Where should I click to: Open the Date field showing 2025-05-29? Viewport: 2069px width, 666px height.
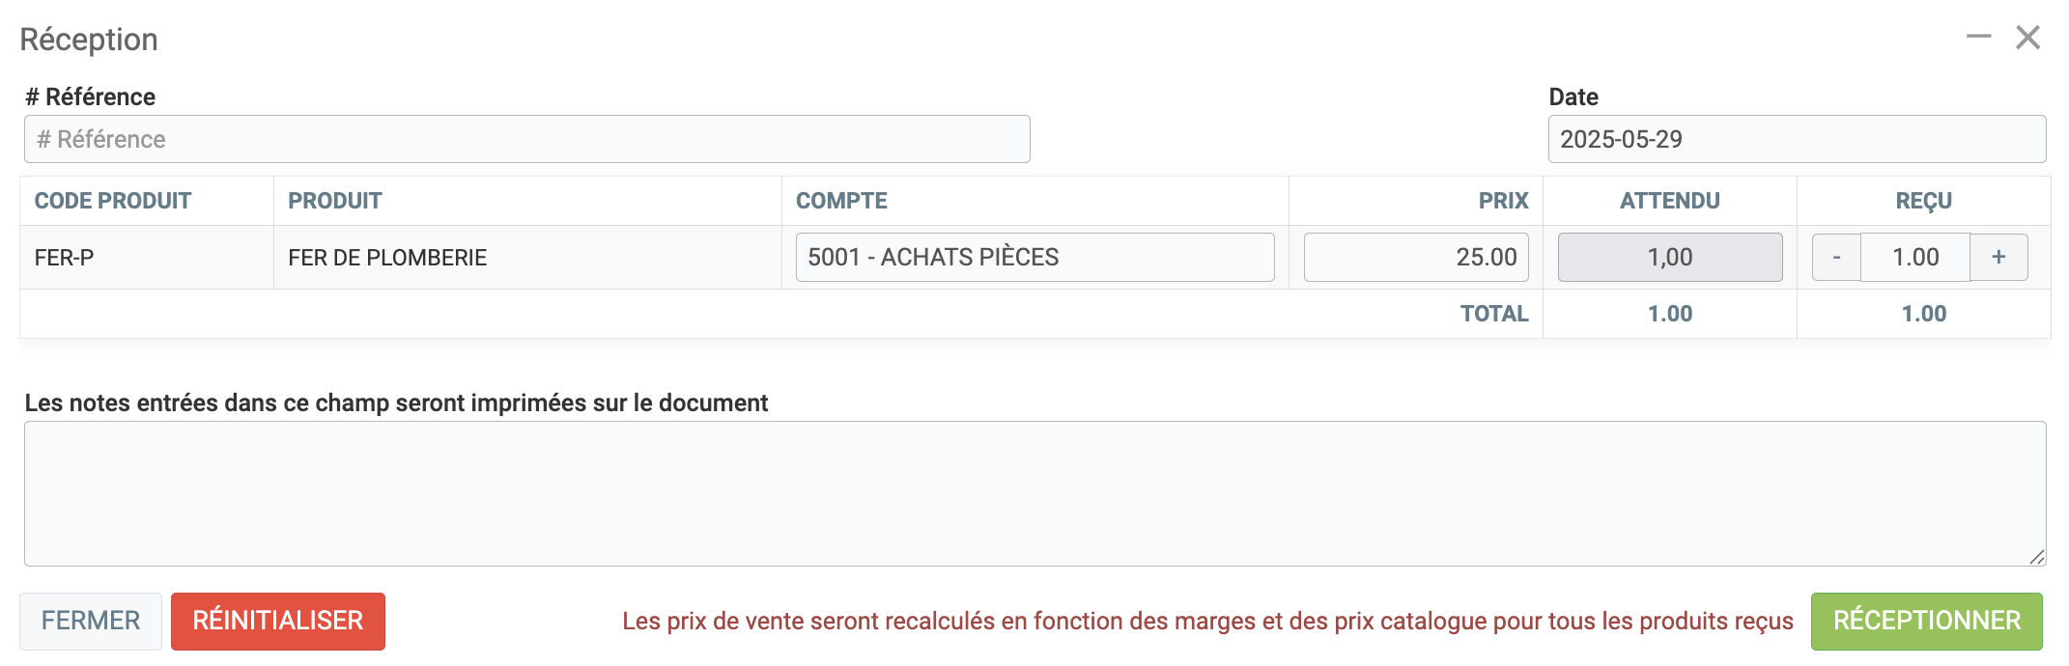coord(1796,140)
